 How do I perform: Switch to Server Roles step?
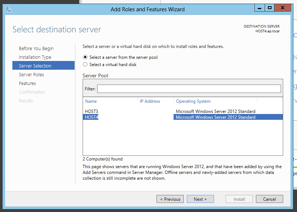click(31, 75)
